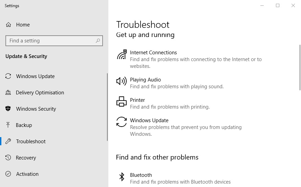Image resolution: width=301 pixels, height=187 pixels.
Task: Click the Backup arrow icon
Action: tap(8, 125)
